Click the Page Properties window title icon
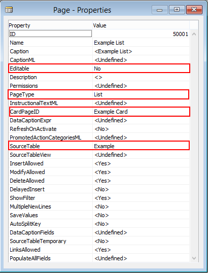The image size is (208, 273). (9, 10)
